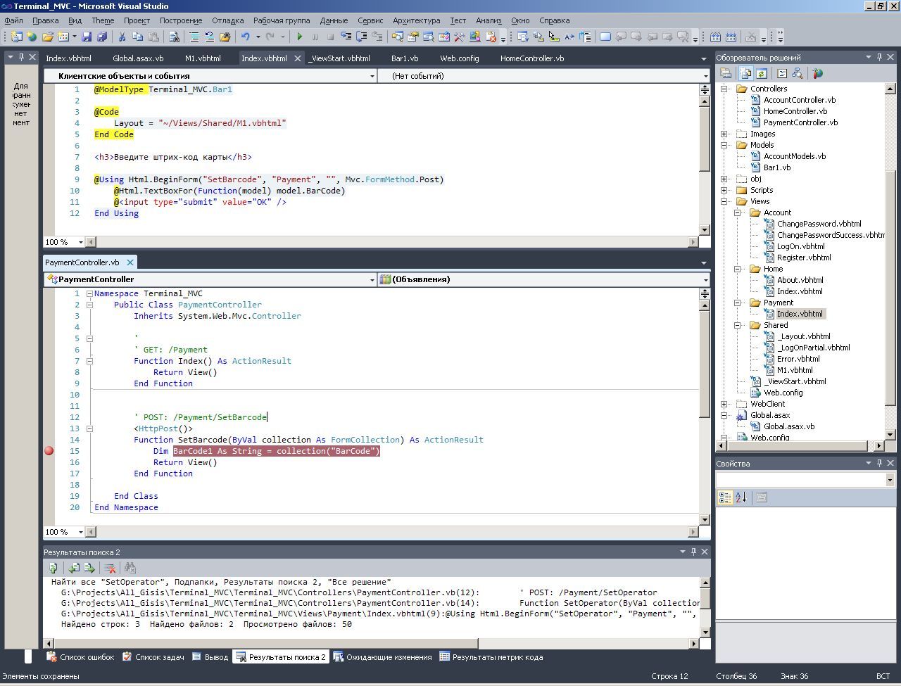Click the Open File folder icon

coord(48,37)
